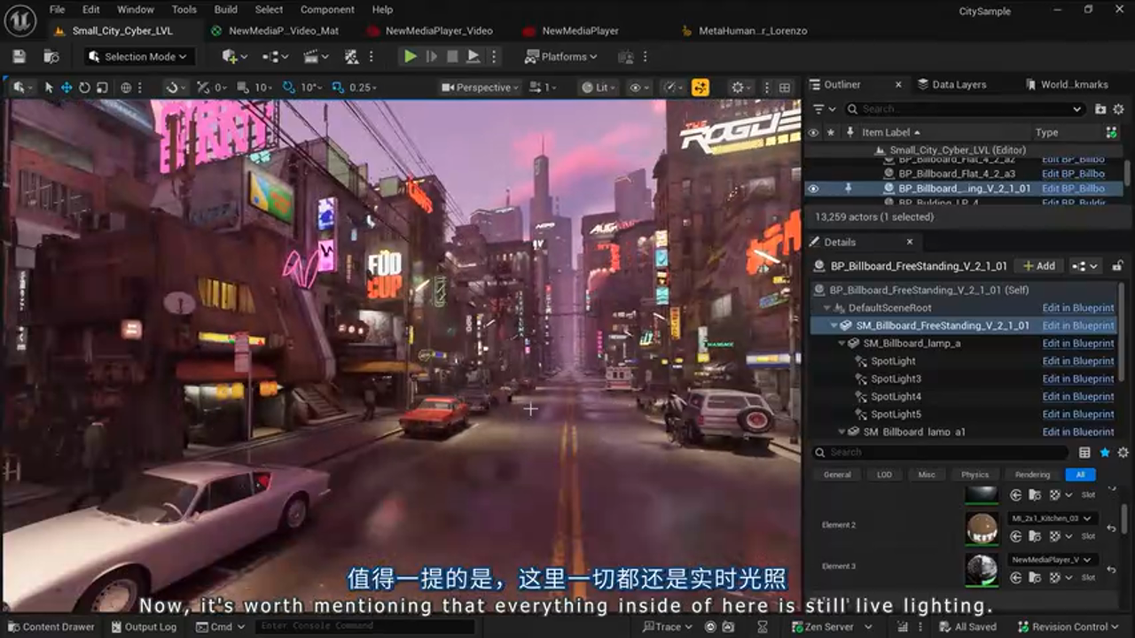Viewport: 1135px width, 638px height.
Task: Click the Add button in Details panel
Action: click(x=1038, y=266)
